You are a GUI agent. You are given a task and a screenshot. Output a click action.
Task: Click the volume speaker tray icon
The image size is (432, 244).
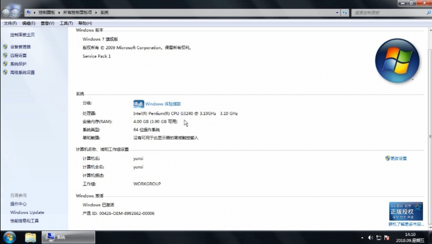pos(370,238)
